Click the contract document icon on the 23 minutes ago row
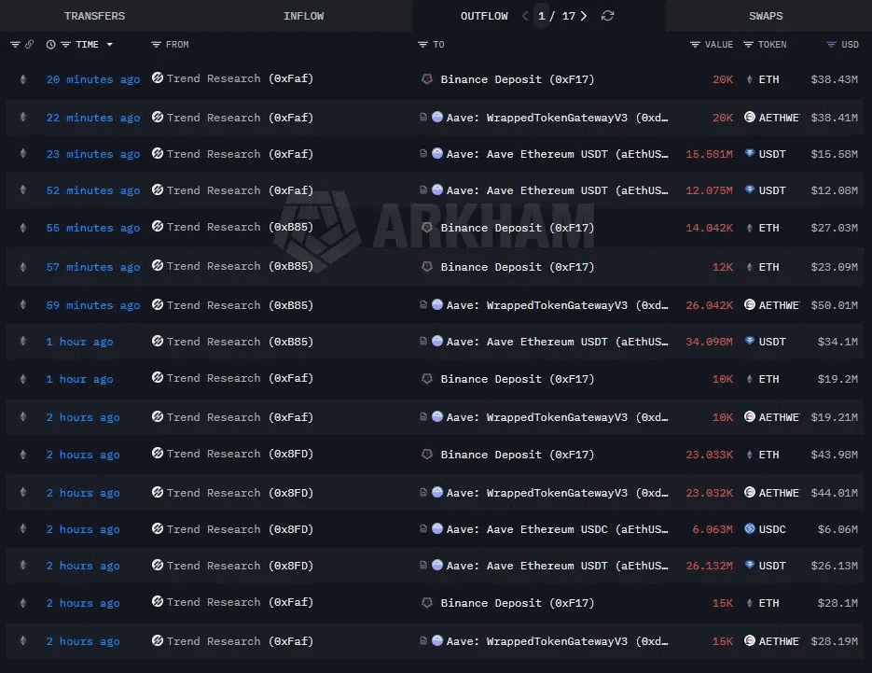Image resolution: width=872 pixels, height=673 pixels. click(x=423, y=154)
